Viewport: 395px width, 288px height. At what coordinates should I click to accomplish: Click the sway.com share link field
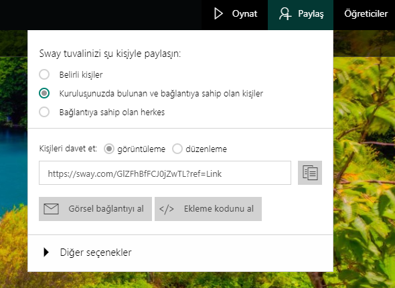pyautogui.click(x=165, y=173)
